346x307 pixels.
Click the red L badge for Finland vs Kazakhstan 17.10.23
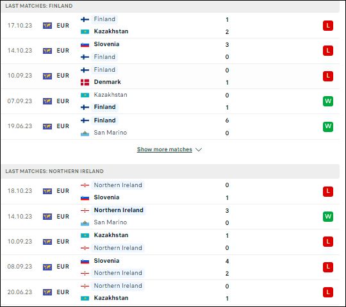point(328,26)
